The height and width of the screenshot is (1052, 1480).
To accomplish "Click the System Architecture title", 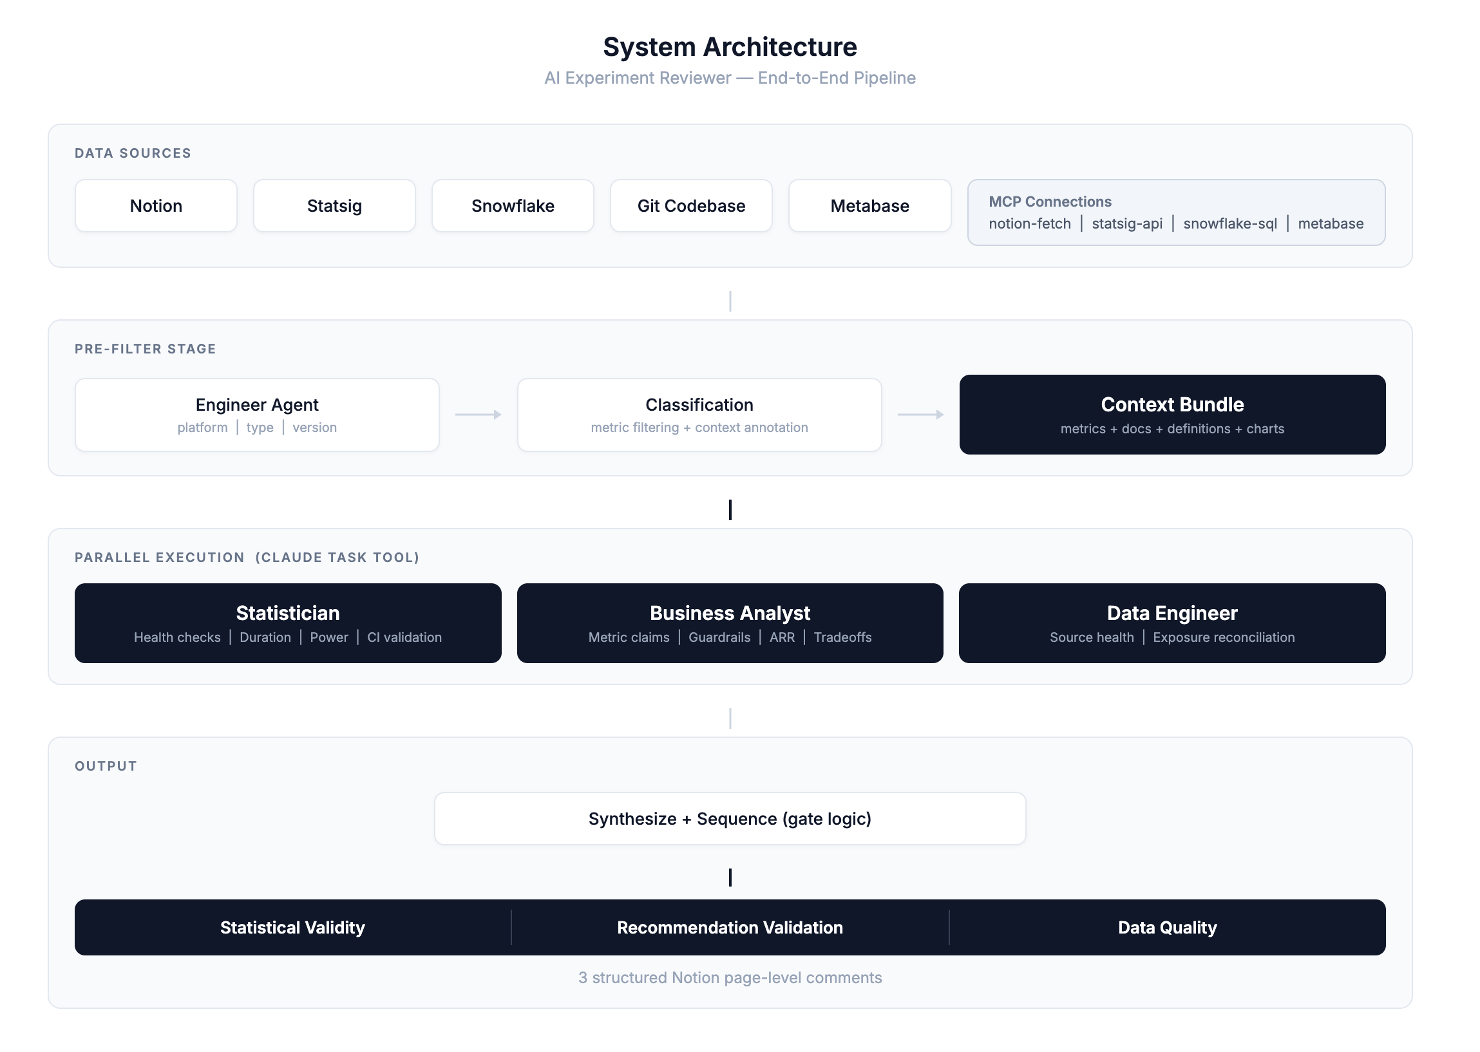I will [x=730, y=46].
